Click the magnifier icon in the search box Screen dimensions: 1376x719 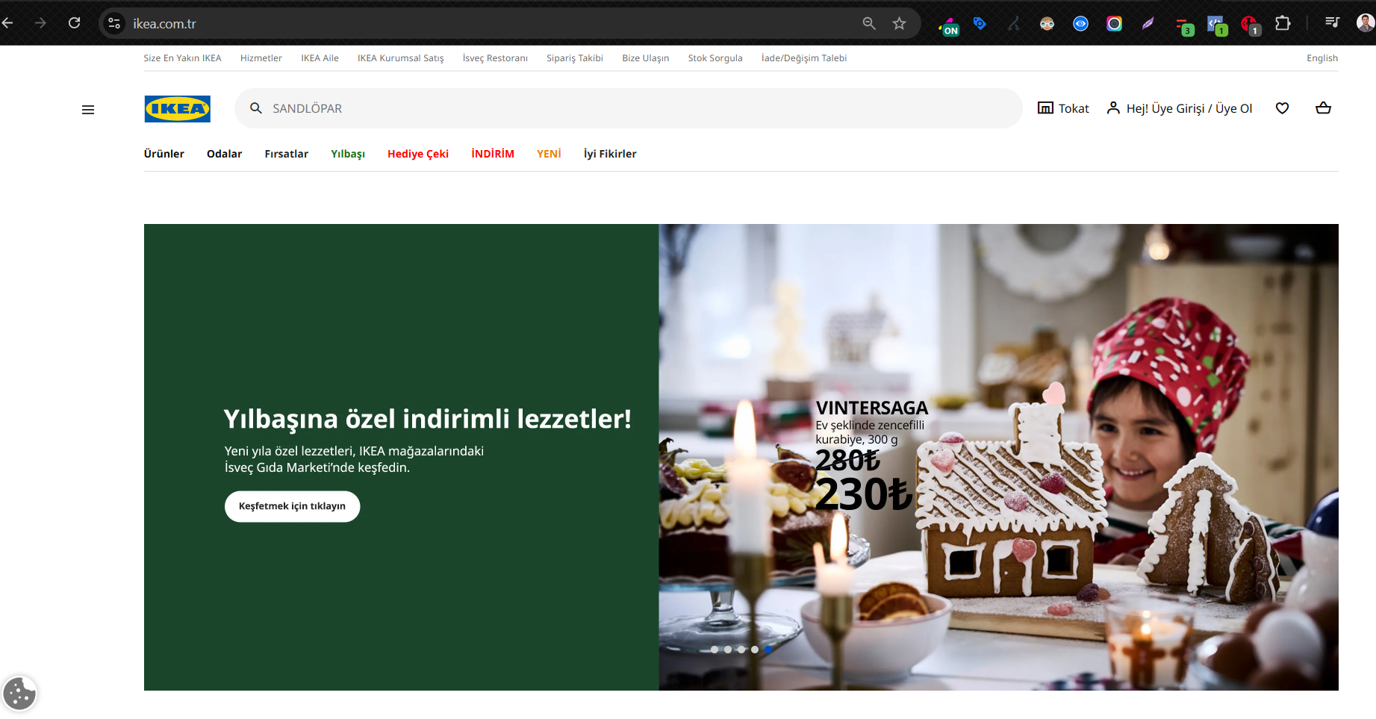[x=256, y=108]
